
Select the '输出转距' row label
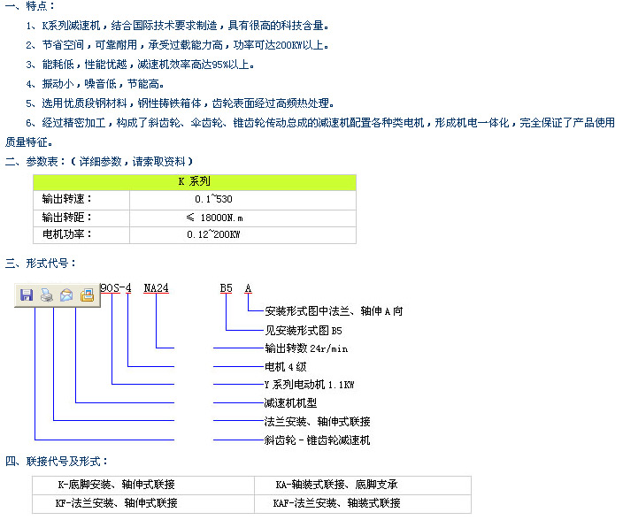(67, 217)
